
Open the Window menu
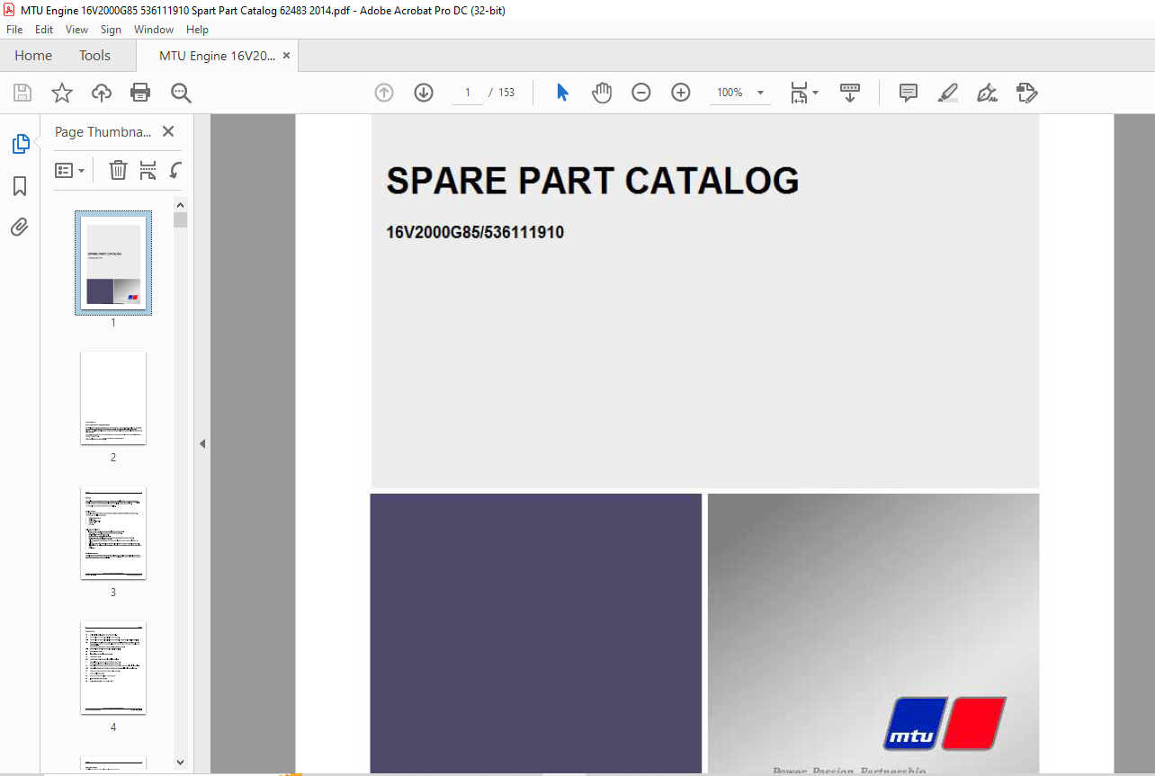point(154,30)
